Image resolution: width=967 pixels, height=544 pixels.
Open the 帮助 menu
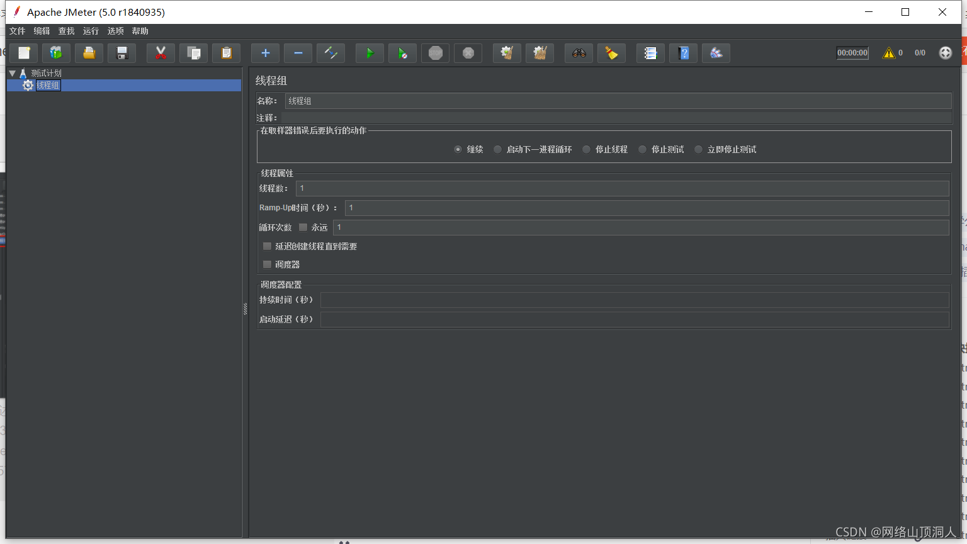coord(140,31)
